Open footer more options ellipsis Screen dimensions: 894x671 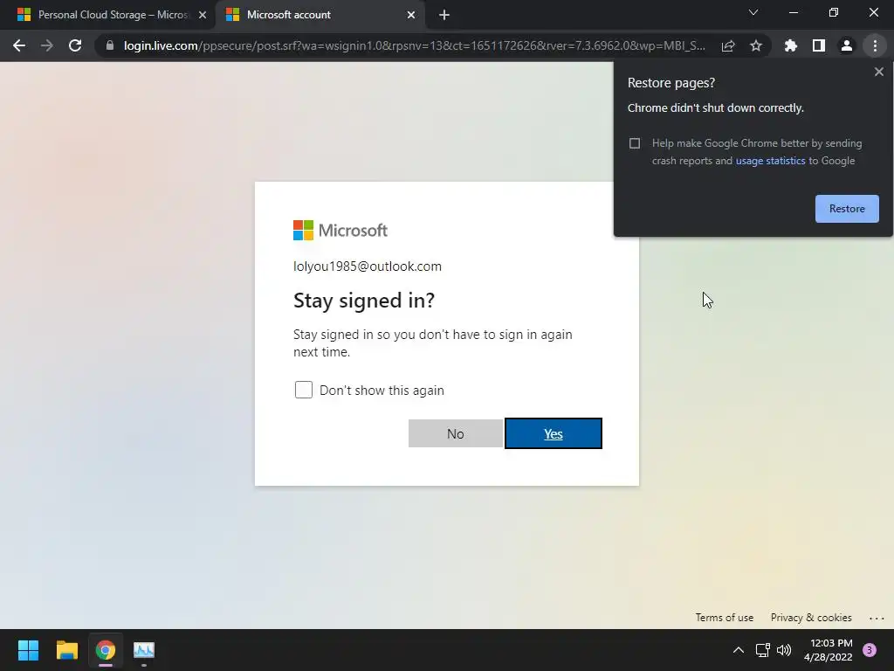coord(877,618)
